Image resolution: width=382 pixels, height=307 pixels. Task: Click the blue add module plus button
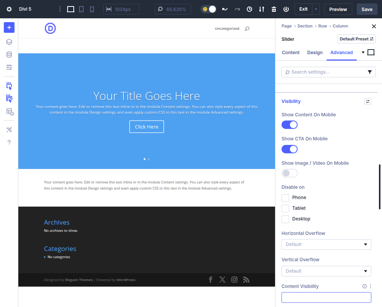[9, 27]
